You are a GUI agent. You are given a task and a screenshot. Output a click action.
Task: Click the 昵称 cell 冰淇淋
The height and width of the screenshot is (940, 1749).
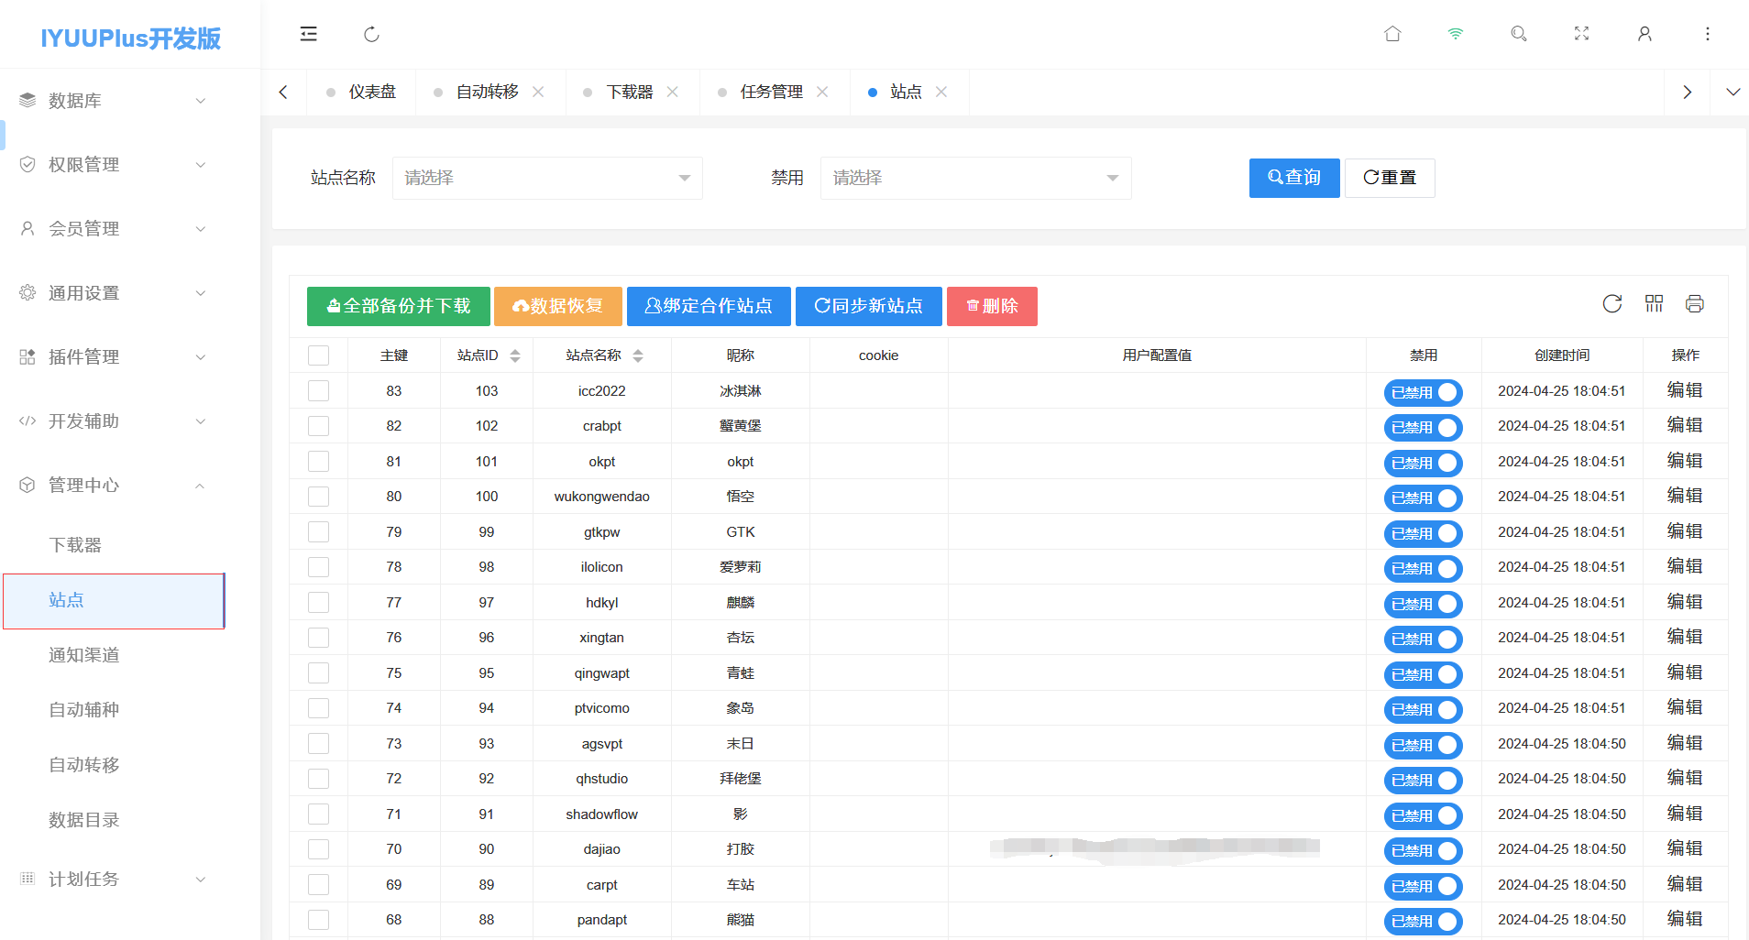(741, 391)
